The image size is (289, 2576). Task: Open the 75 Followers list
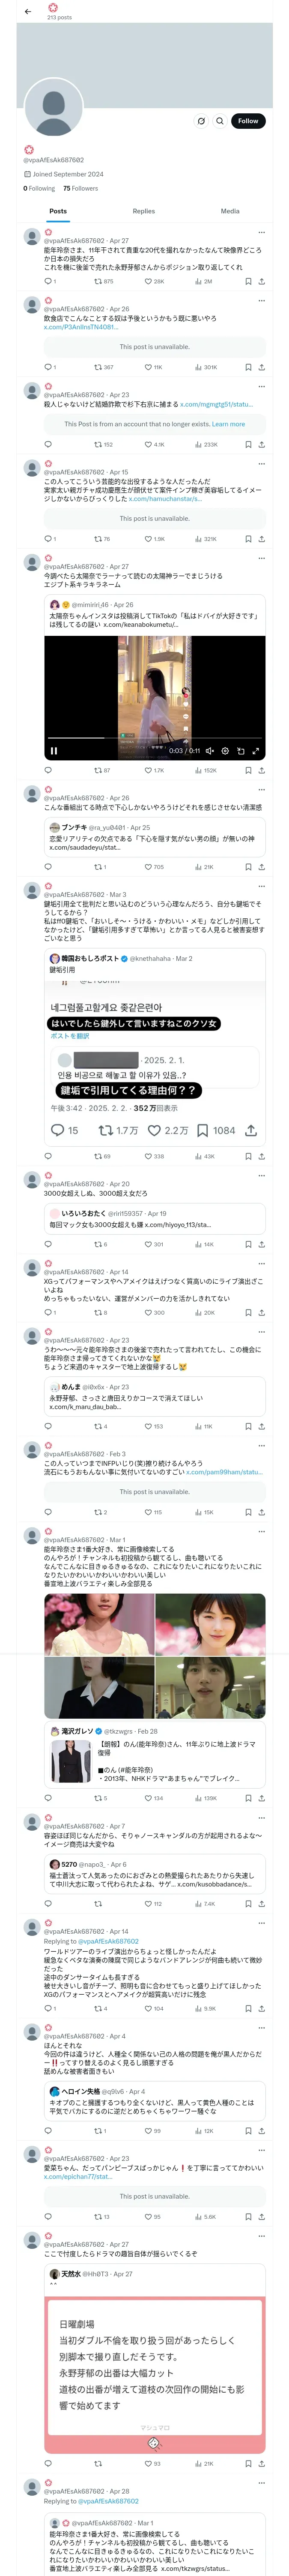[x=81, y=188]
